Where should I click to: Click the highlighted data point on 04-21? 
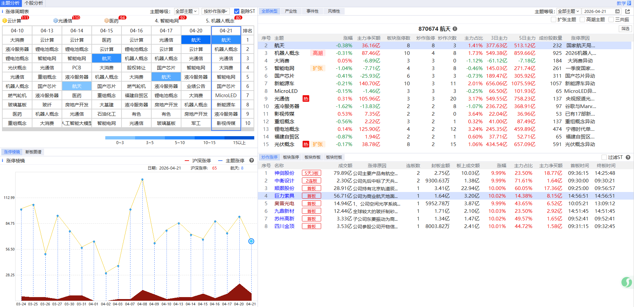click(x=251, y=241)
